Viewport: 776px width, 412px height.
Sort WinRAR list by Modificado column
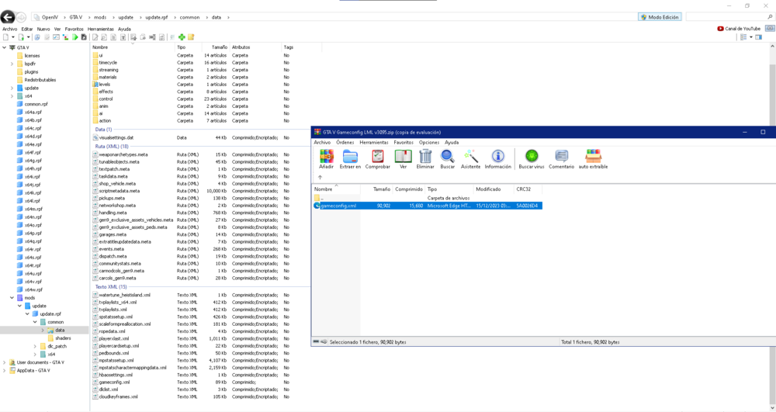[488, 189]
